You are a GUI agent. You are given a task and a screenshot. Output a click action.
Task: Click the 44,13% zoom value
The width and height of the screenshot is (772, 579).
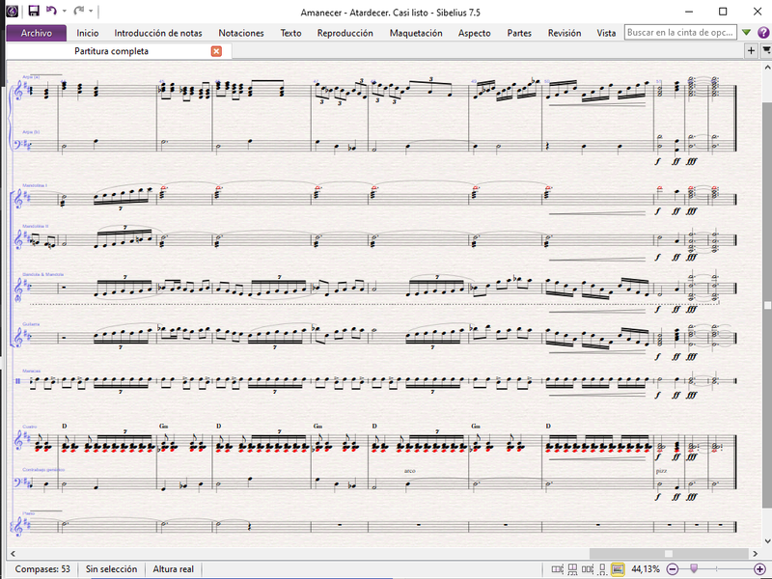click(646, 569)
